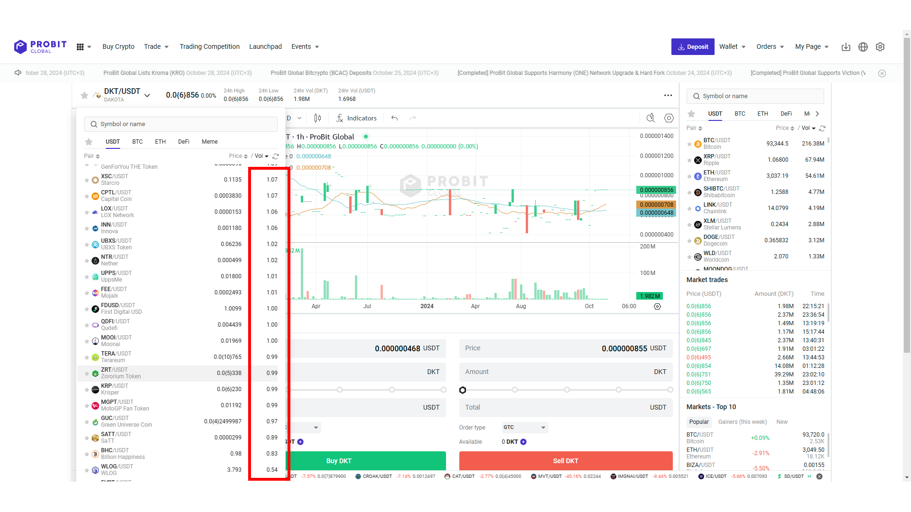Viewport: 911px width, 512px height.
Task: Select the Meme tab in left dropdown
Action: tap(210, 142)
